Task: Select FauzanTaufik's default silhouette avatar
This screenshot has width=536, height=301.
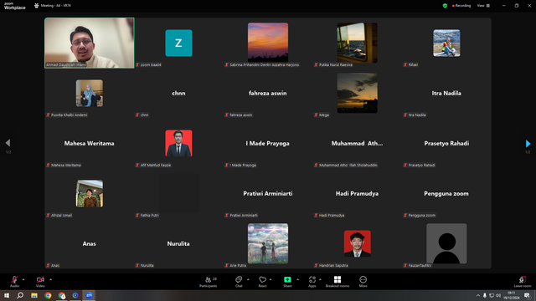Action: click(446, 243)
